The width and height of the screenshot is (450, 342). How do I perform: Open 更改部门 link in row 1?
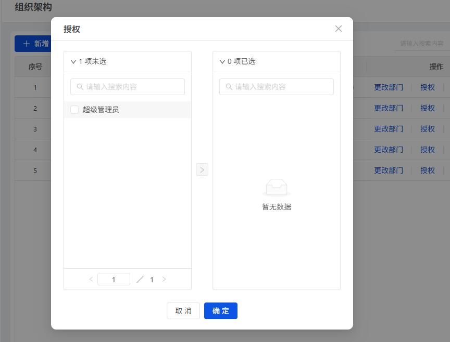point(389,87)
